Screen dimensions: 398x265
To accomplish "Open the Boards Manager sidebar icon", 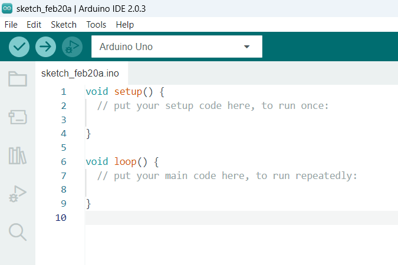I will (18, 117).
